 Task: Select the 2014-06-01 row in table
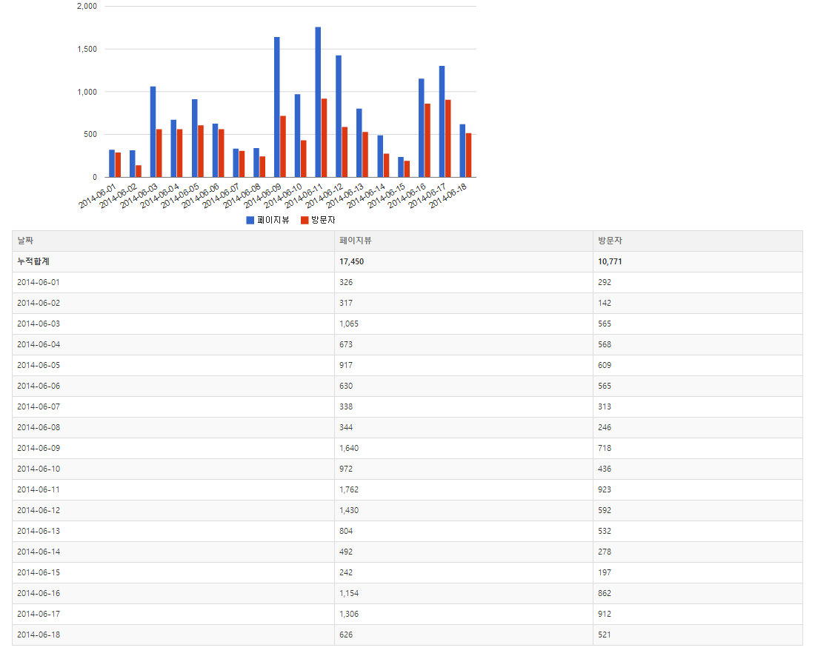point(39,282)
